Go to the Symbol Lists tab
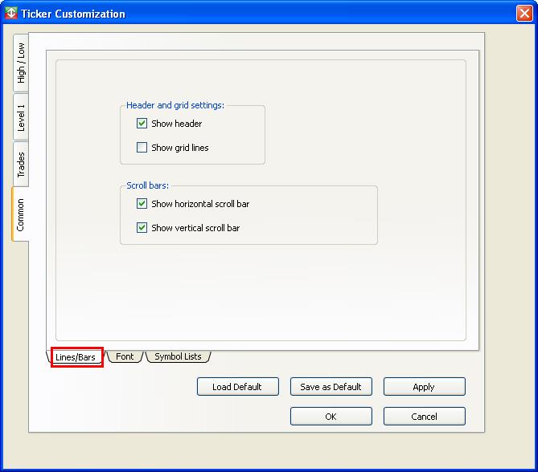The image size is (538, 472). click(178, 356)
